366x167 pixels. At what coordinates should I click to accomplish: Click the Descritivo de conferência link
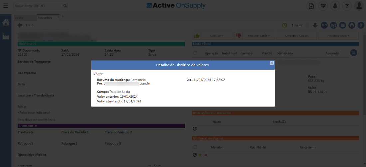tap(36, 119)
